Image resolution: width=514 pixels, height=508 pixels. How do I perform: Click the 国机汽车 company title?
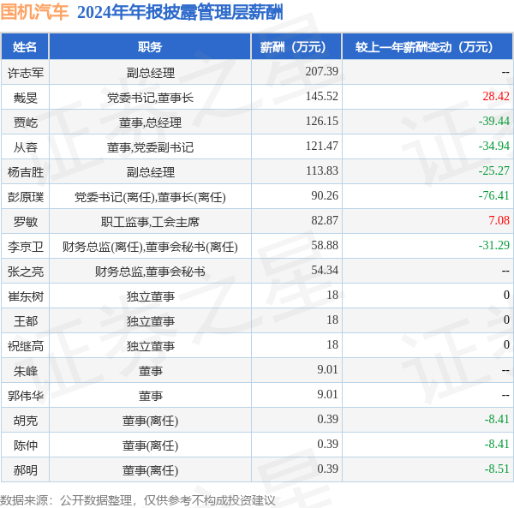[34, 12]
